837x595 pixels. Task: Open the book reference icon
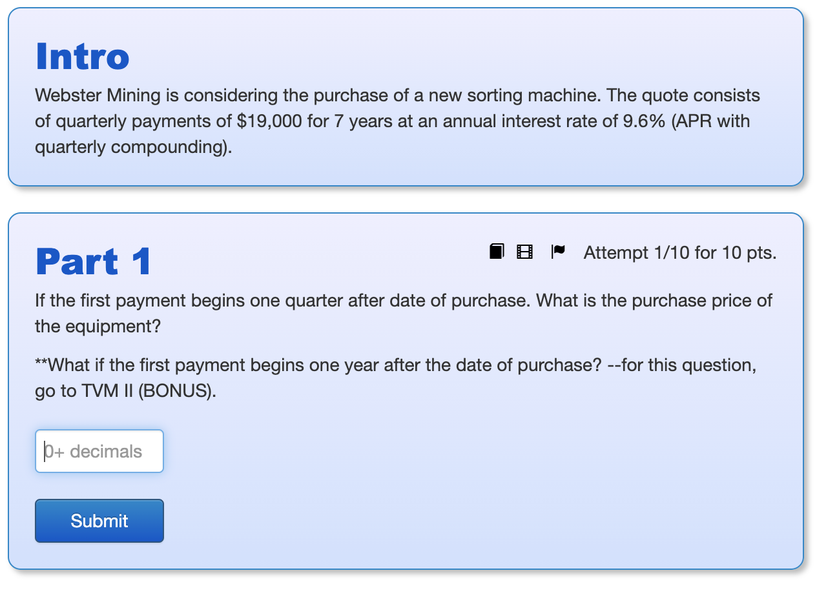click(x=496, y=252)
